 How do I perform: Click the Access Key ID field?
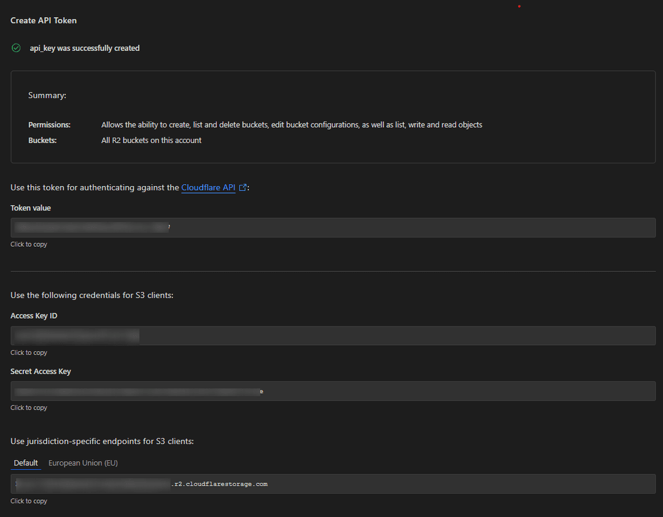click(x=331, y=335)
